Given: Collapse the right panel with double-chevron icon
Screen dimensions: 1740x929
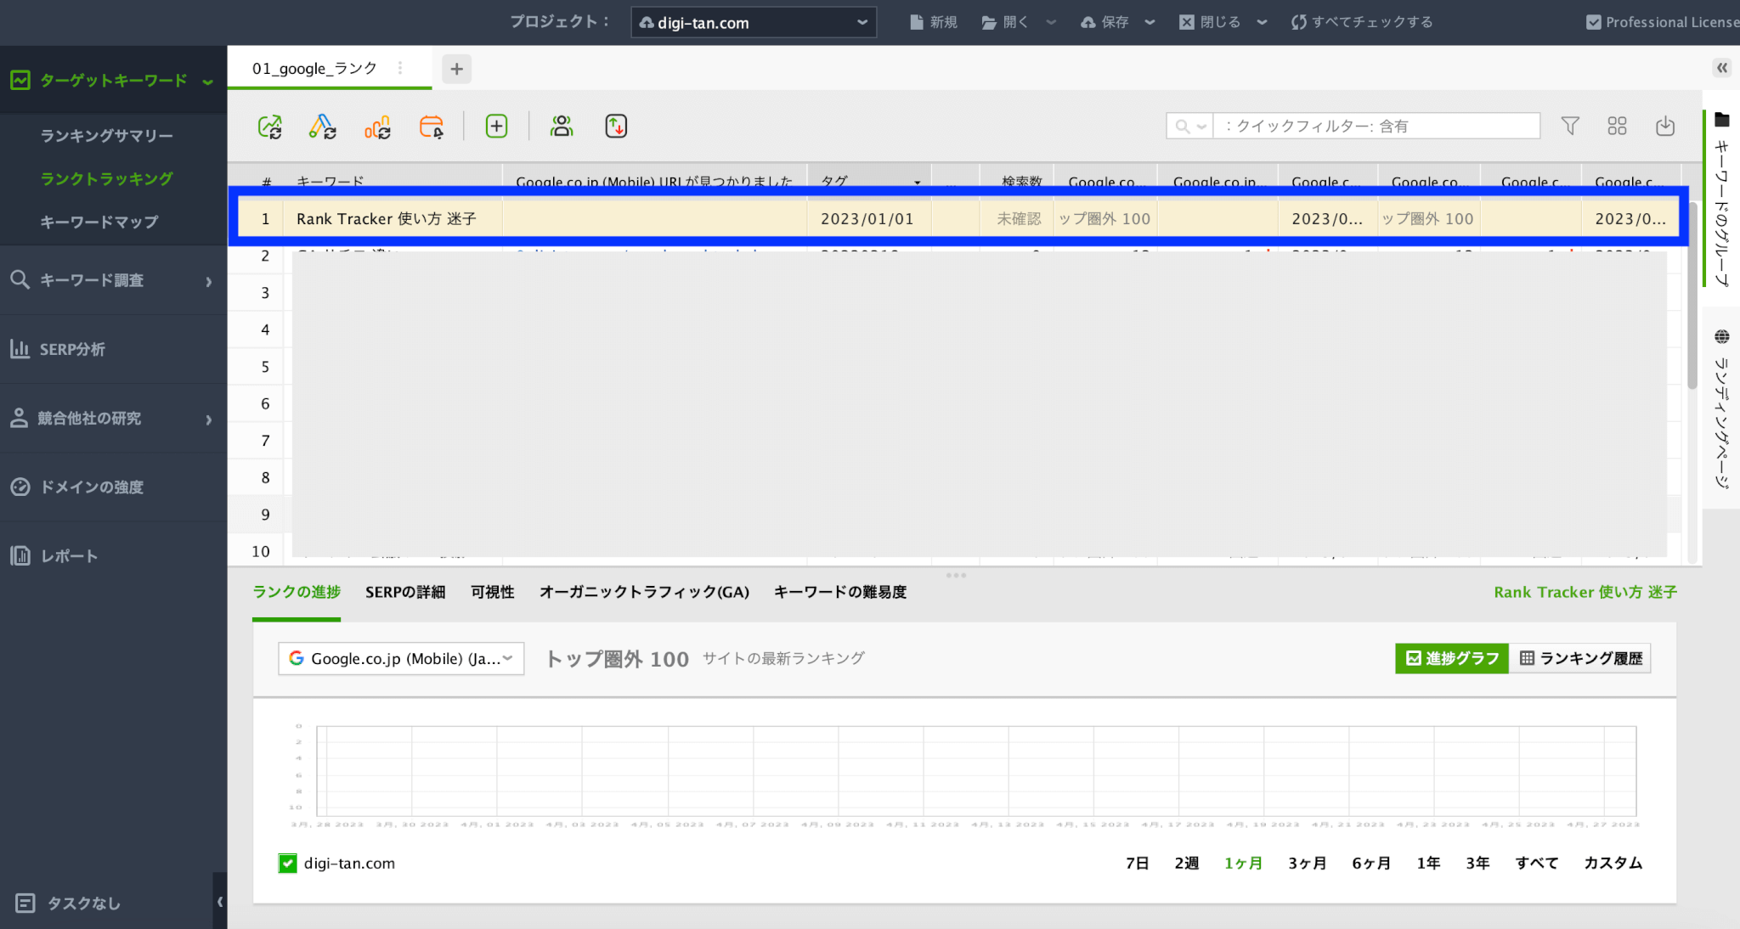Looking at the screenshot, I should click(1722, 68).
